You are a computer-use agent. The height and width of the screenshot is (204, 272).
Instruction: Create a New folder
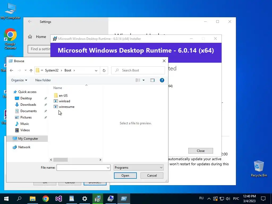(x=43, y=80)
